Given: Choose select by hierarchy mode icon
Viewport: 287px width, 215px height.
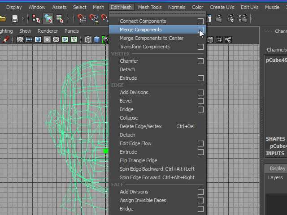Looking at the screenshot, I should click(36, 18).
